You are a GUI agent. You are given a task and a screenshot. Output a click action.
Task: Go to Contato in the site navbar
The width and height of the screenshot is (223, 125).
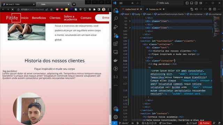tap(86, 18)
